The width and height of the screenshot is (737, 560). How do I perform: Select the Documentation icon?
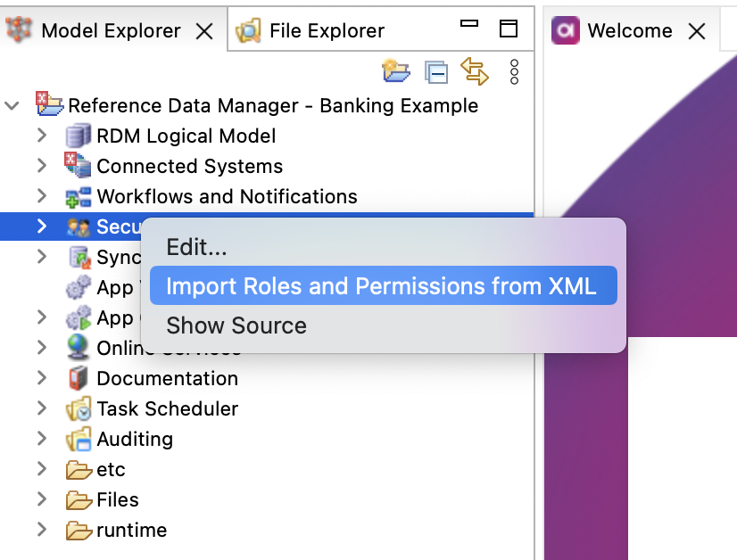pyautogui.click(x=79, y=378)
